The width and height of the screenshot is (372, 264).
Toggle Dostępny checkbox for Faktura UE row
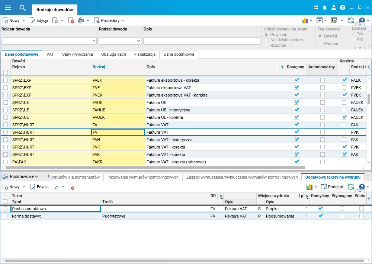(296, 102)
